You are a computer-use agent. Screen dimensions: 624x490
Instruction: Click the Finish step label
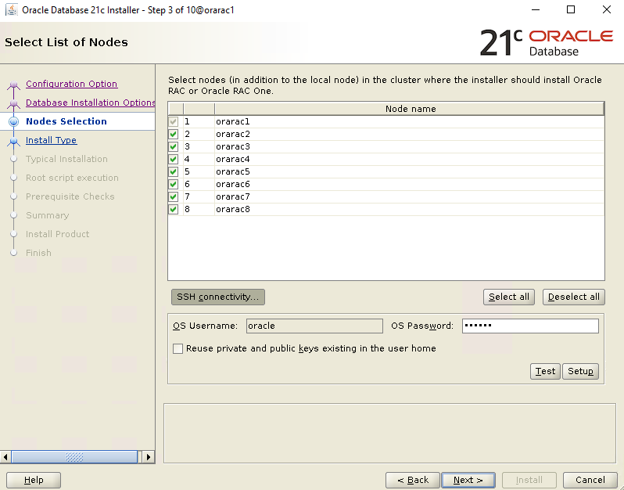tap(38, 253)
